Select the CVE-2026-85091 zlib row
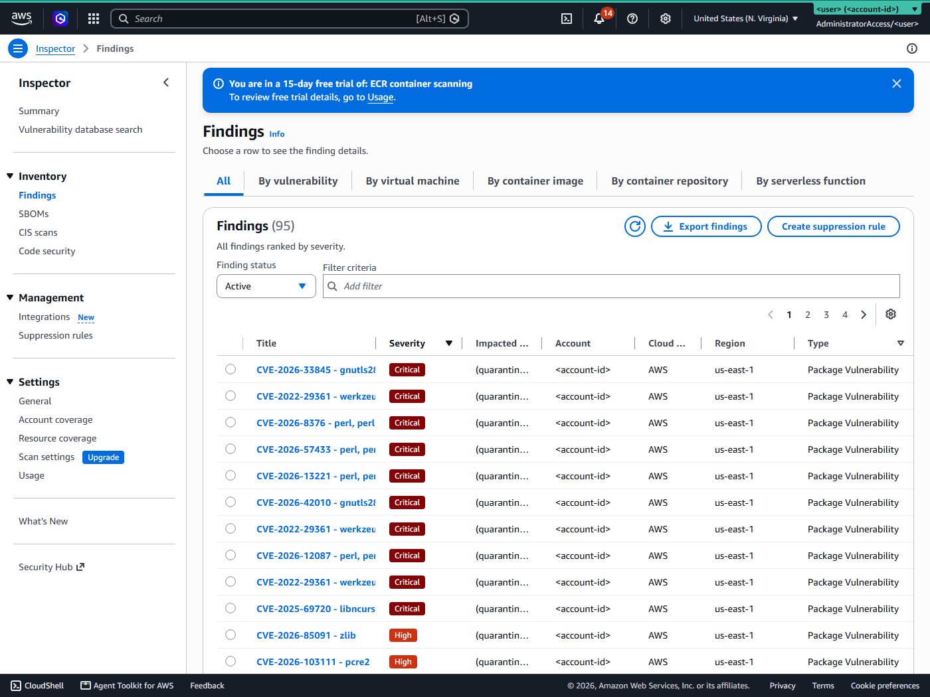This screenshot has width=930, height=697. click(231, 635)
